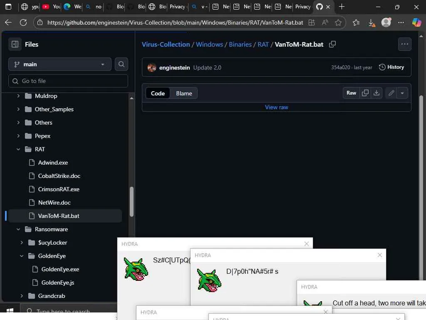Image resolution: width=426 pixels, height=320 pixels.
Task: Expand the Muldrop folder
Action: (x=18, y=96)
